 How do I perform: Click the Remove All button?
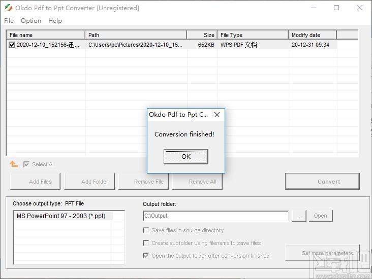pos(197,182)
